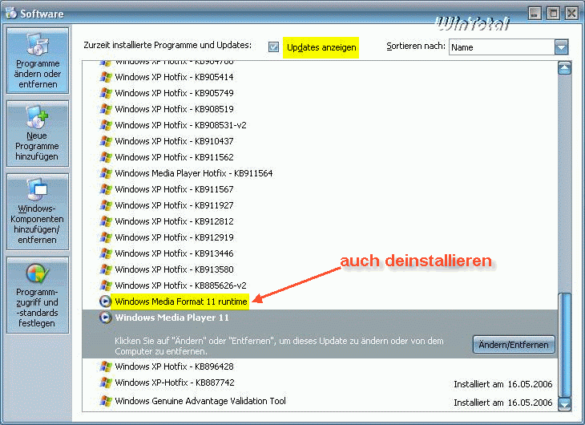Click the program list scrollbar thumb
Image resolution: width=585 pixels, height=425 pixels.
click(x=564, y=346)
